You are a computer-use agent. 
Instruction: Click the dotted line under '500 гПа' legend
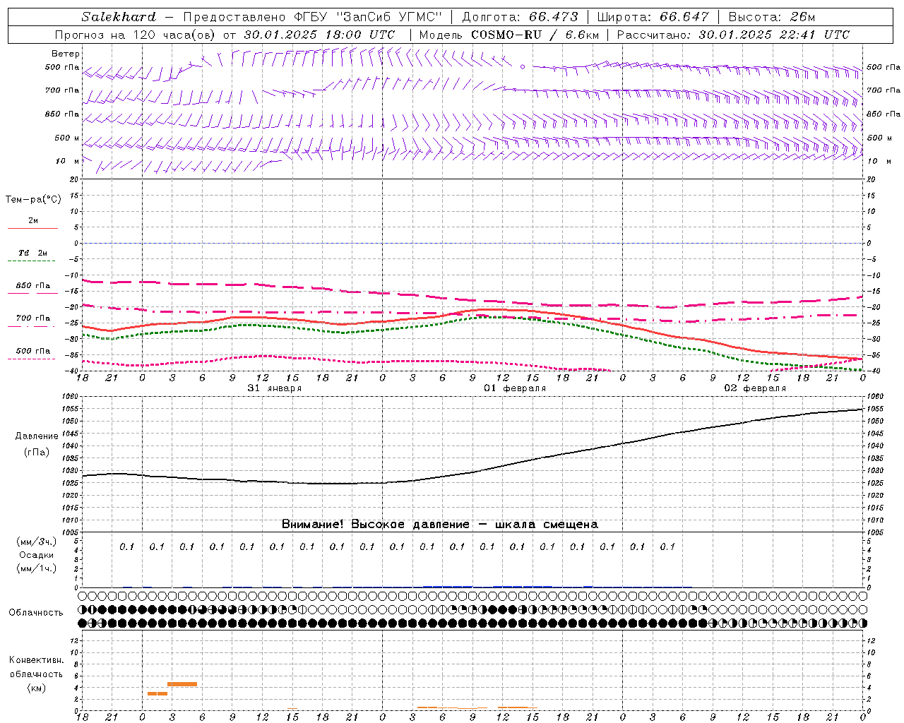[32, 359]
